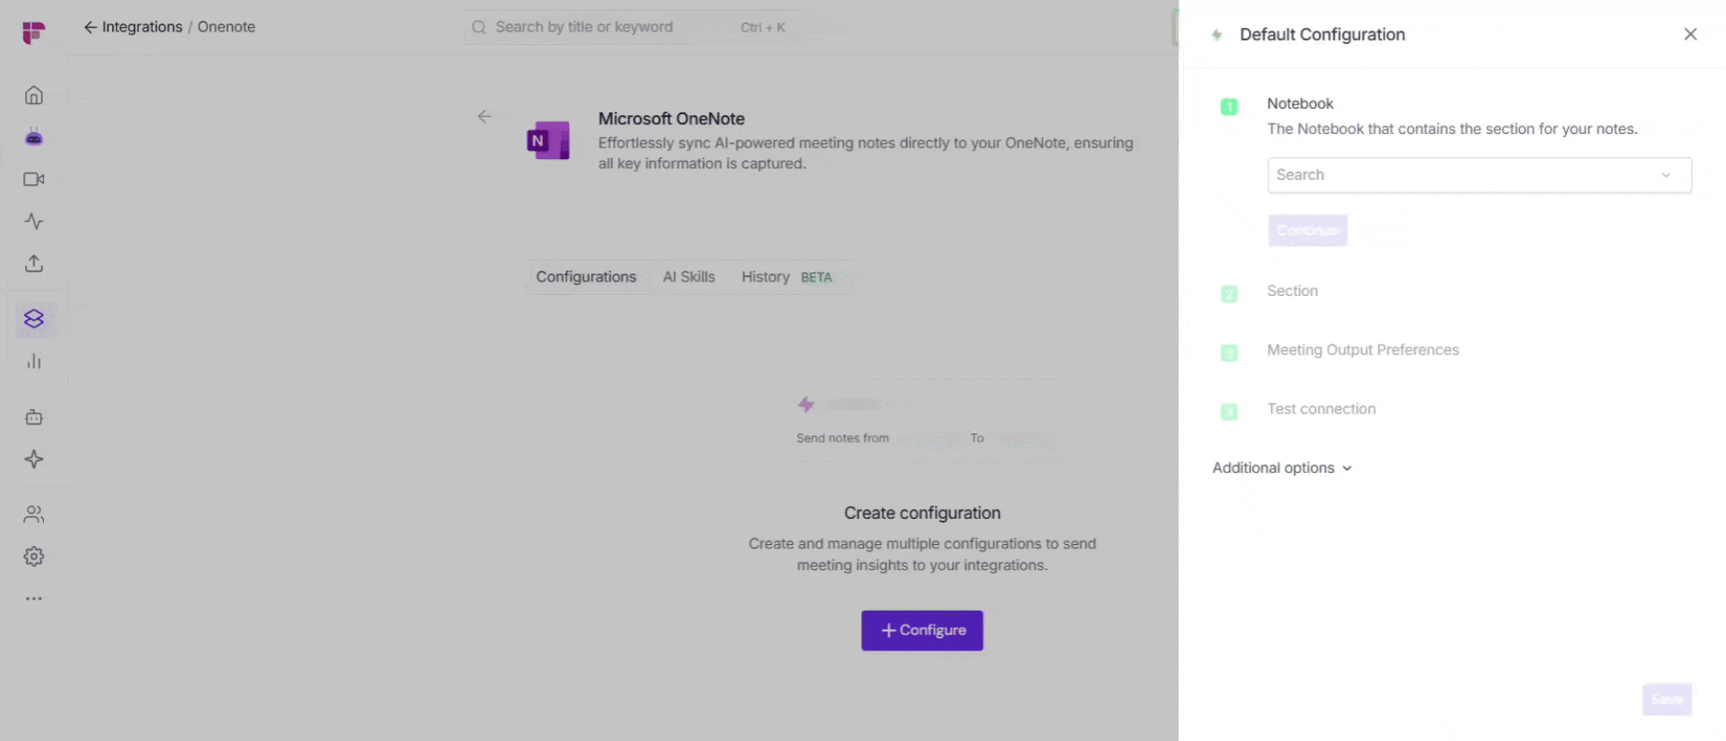Viewport: 1726px width, 741px height.
Task: Click the Continue button under Notebook
Action: tap(1307, 230)
